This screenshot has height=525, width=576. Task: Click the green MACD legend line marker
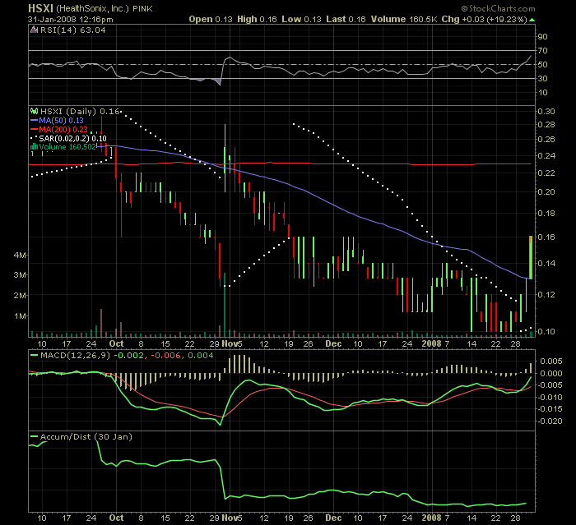34,355
